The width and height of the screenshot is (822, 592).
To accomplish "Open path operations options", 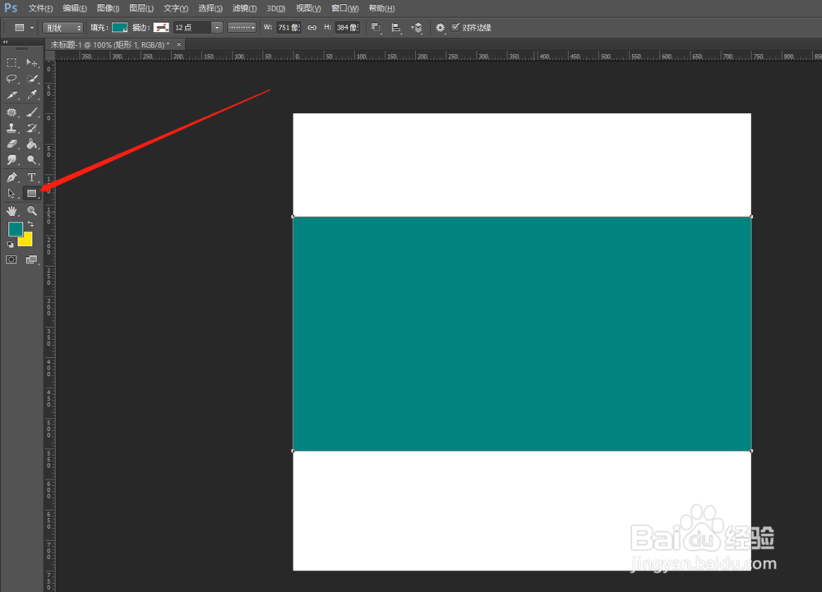I will click(x=376, y=28).
